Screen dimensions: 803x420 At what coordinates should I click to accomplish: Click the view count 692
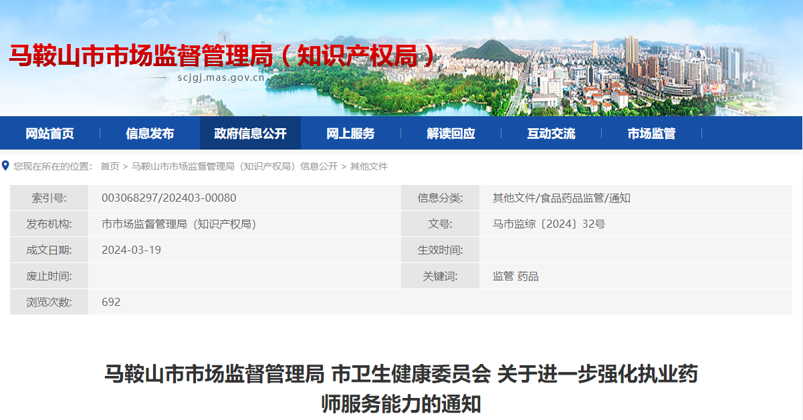[111, 302]
